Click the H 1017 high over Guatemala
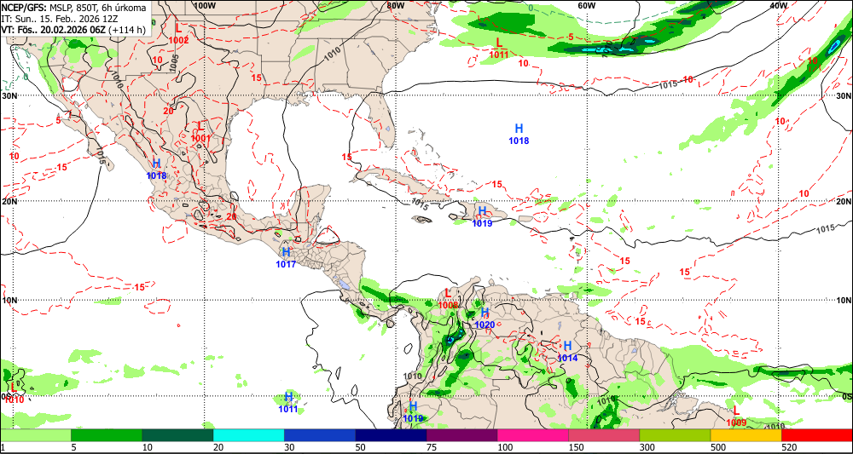The width and height of the screenshot is (853, 454). tap(286, 258)
